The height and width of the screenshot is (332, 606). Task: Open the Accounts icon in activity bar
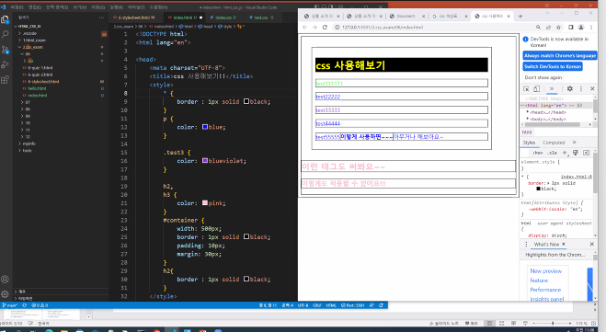tap(5, 279)
